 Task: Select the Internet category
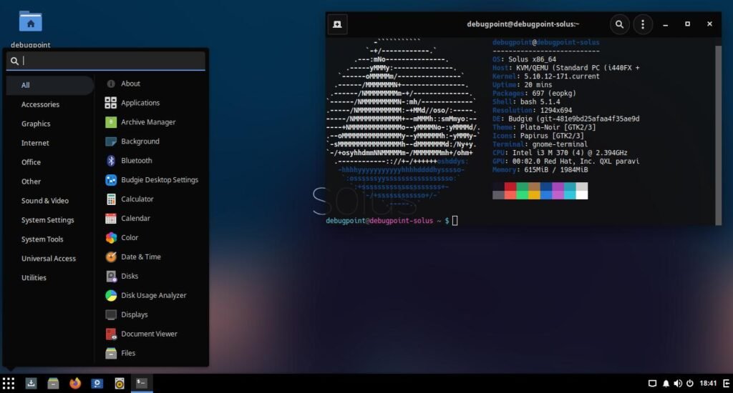(50, 143)
